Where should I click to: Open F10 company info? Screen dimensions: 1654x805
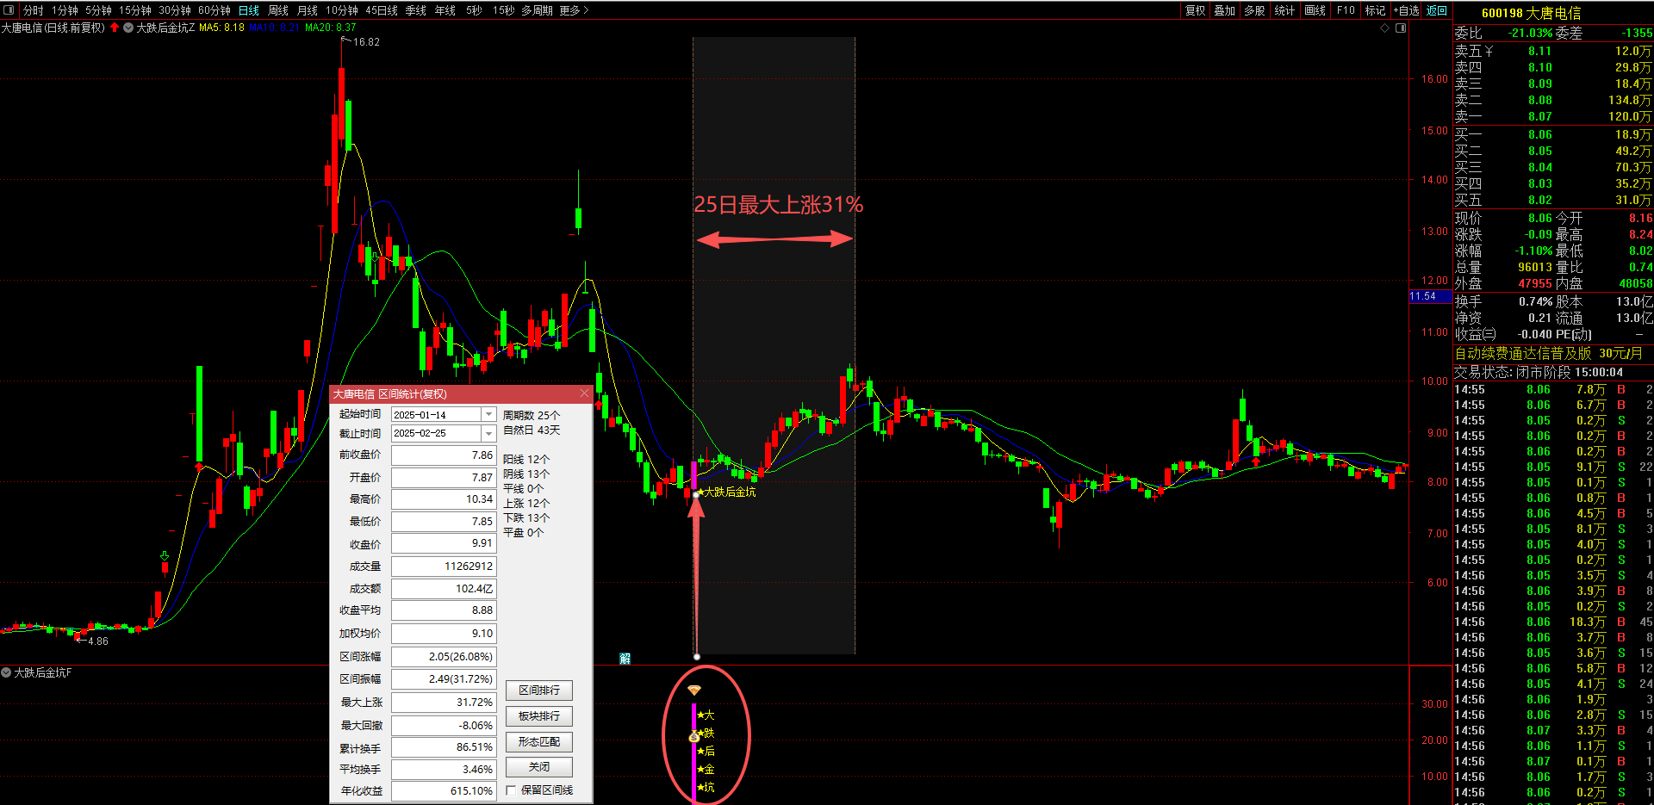point(1346,10)
